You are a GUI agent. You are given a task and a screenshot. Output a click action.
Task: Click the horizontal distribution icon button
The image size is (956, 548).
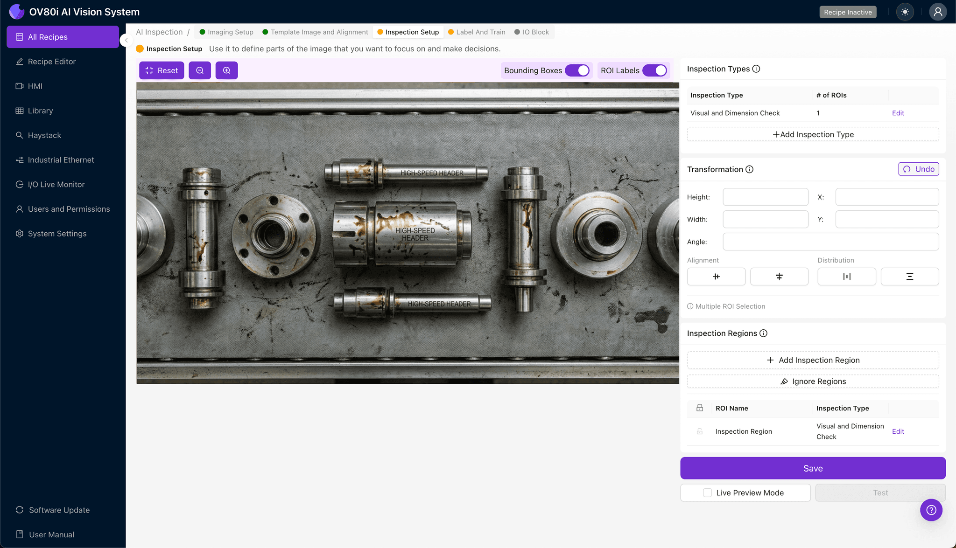pos(846,277)
